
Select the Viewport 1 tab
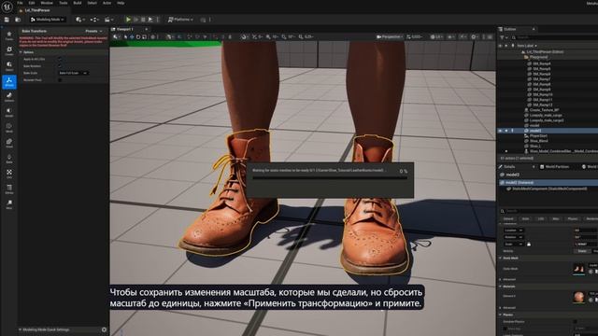pos(125,29)
